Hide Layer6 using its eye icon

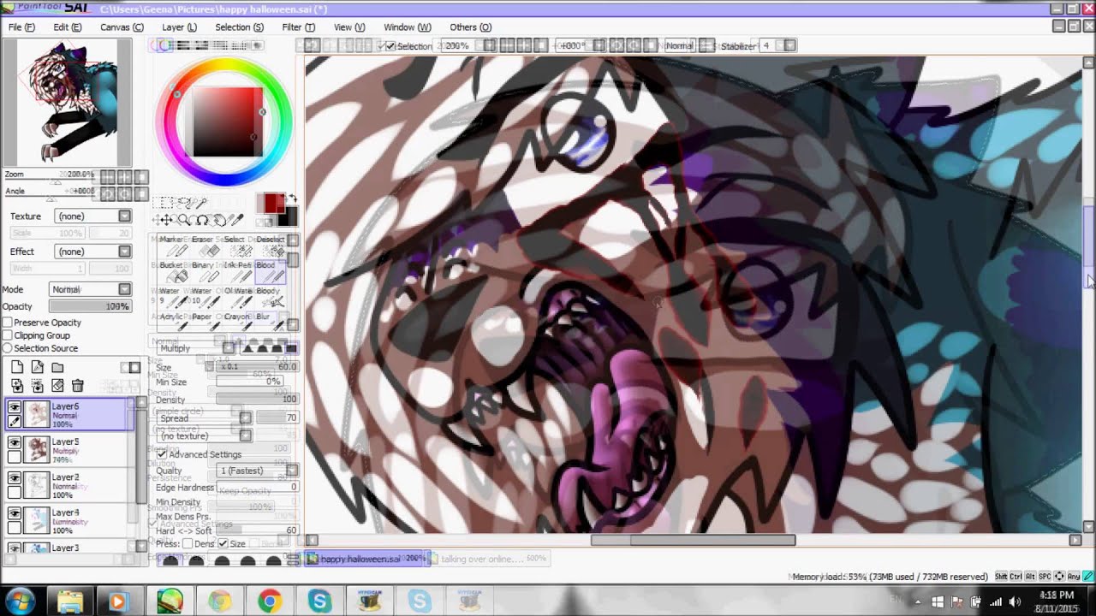coord(15,408)
